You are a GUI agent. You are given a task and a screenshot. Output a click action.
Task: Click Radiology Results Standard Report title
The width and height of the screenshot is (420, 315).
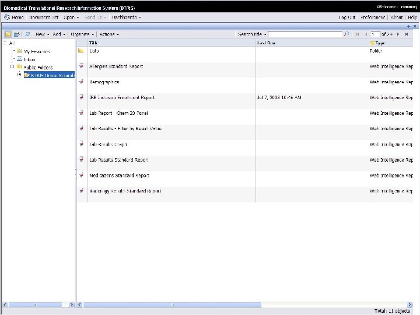pyautogui.click(x=125, y=191)
